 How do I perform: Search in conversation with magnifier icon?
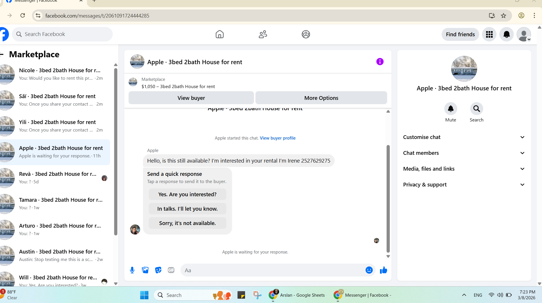(477, 109)
